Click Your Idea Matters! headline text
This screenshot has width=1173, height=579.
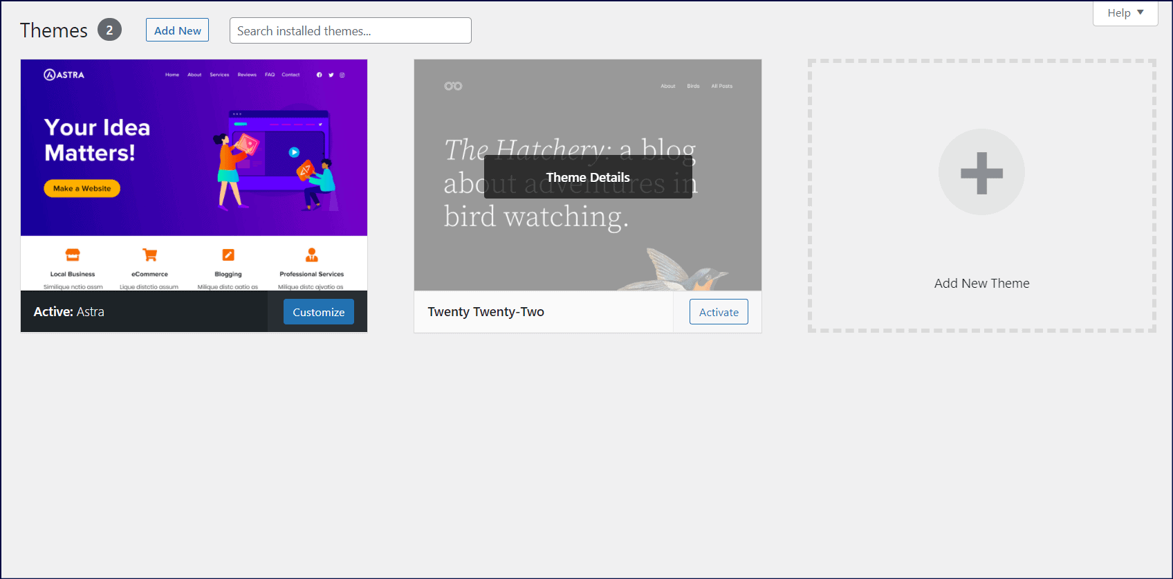click(x=97, y=140)
